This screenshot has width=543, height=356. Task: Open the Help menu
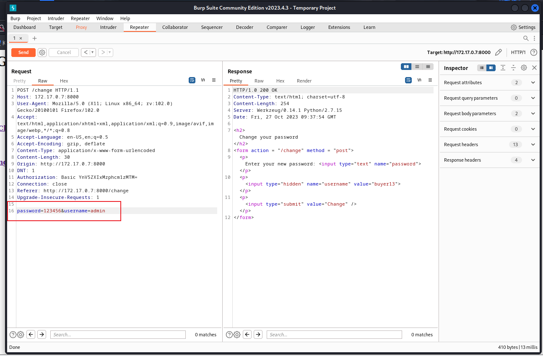tap(125, 18)
